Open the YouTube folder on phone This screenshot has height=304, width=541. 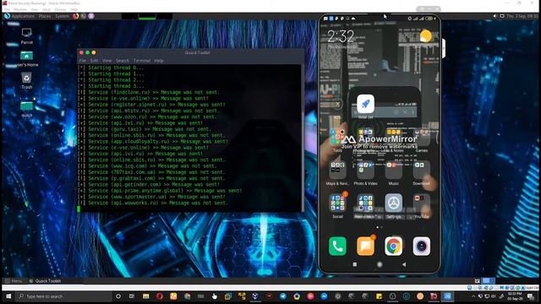(x=421, y=203)
